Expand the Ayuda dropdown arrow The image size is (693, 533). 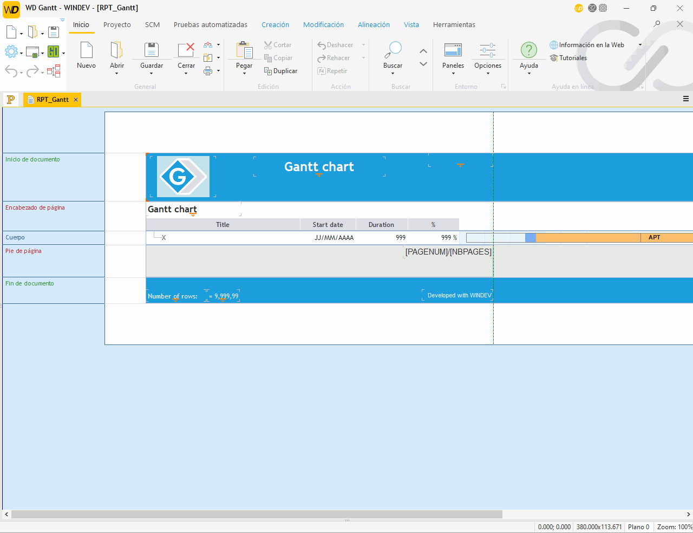(x=529, y=74)
